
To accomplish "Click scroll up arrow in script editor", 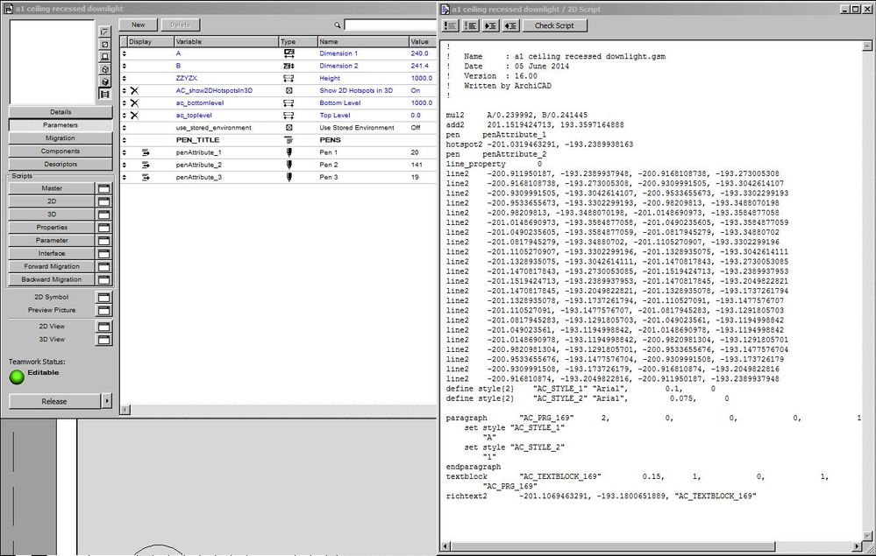I will 867,46.
